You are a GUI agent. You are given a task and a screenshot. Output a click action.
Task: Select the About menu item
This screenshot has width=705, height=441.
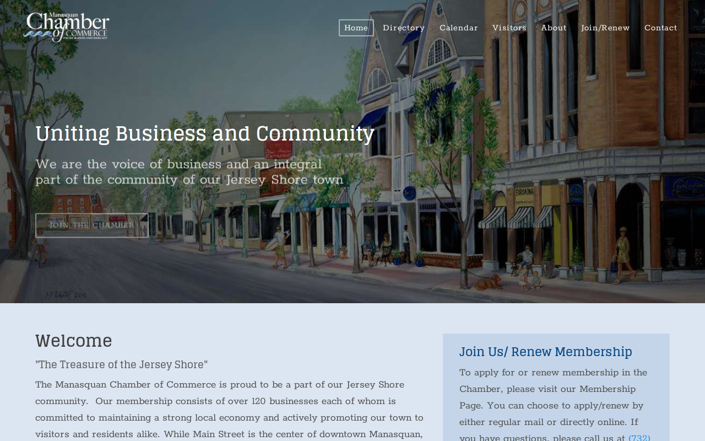point(554,28)
